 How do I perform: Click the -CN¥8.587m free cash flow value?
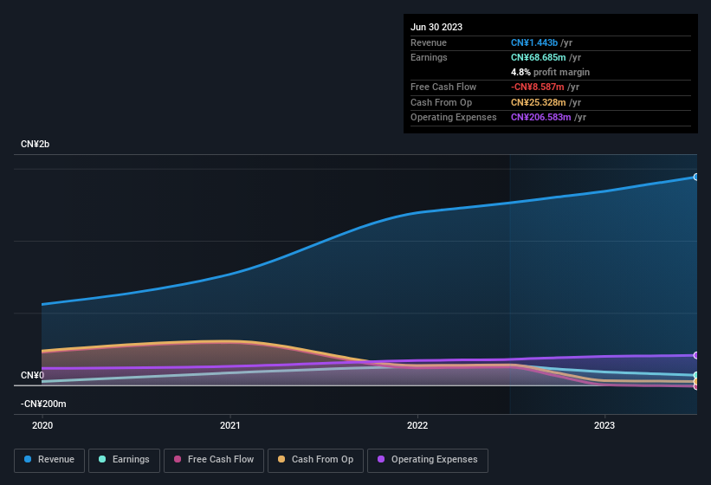[x=537, y=87]
